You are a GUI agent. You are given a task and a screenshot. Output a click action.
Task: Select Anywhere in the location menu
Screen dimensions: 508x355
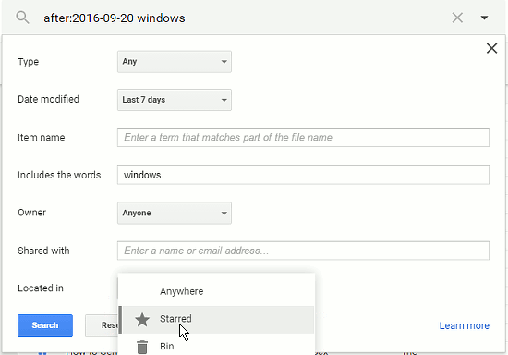[216, 291]
